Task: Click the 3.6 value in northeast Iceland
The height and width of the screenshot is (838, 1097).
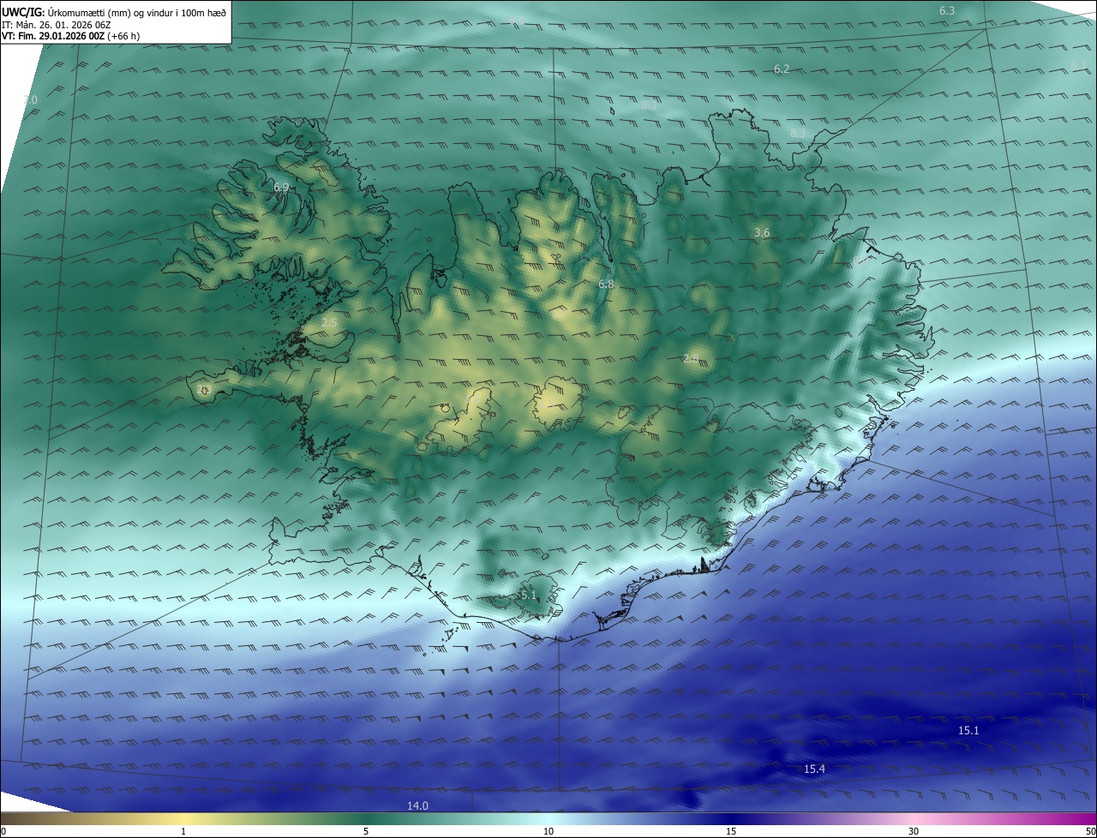Action: point(762,233)
